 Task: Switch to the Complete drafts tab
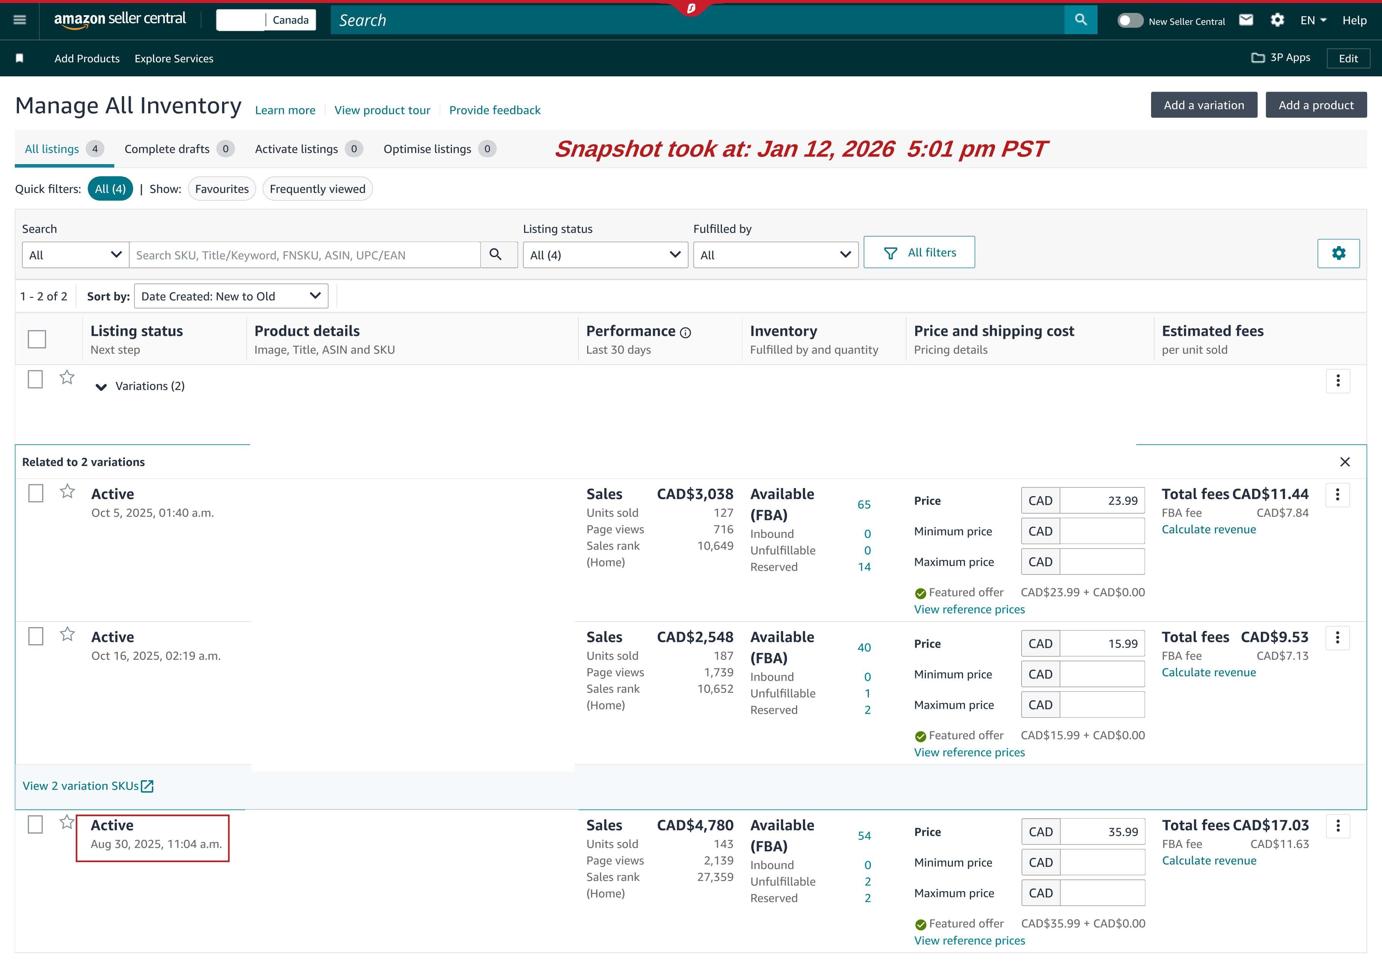167,149
